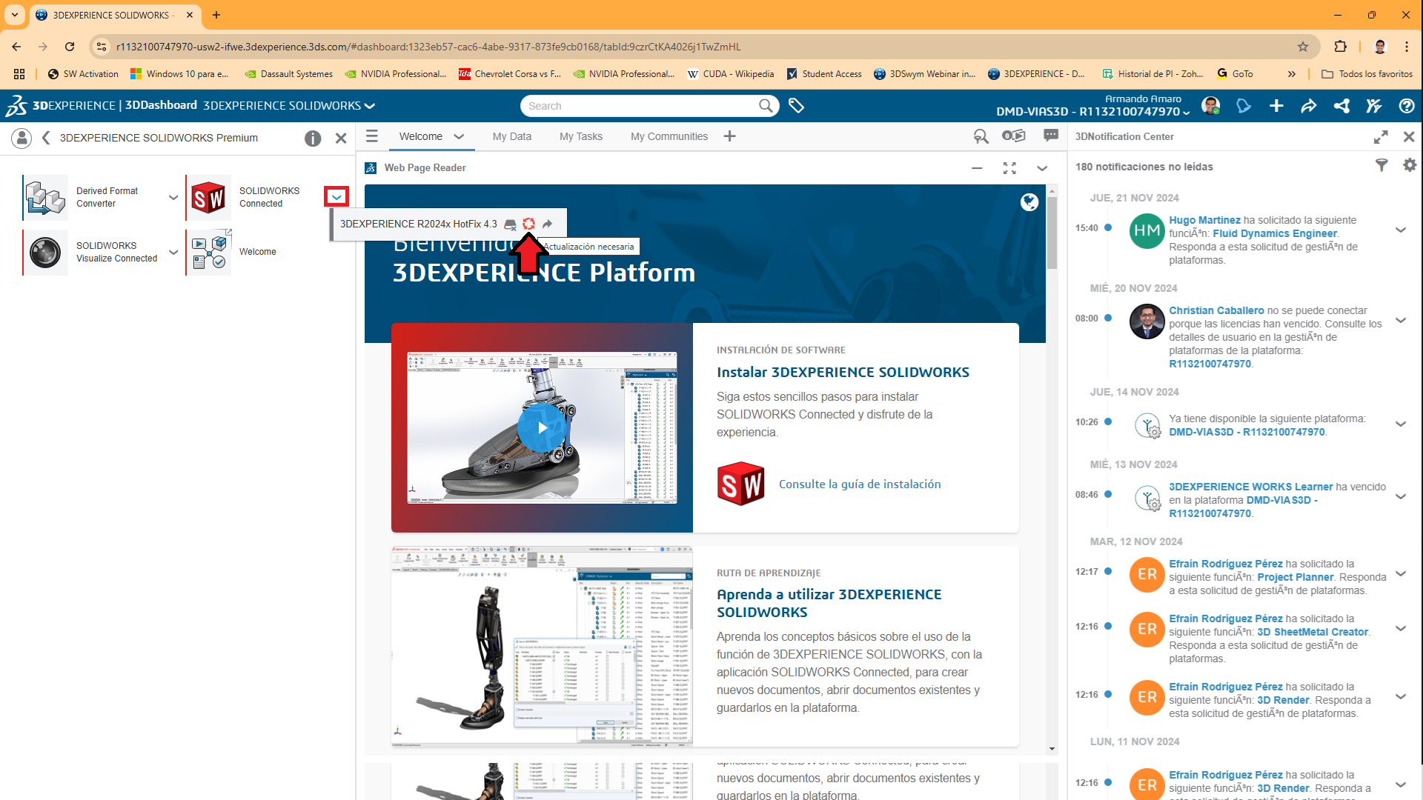Open 3DNotification Center settings gear
This screenshot has width=1423, height=800.
click(1410, 165)
